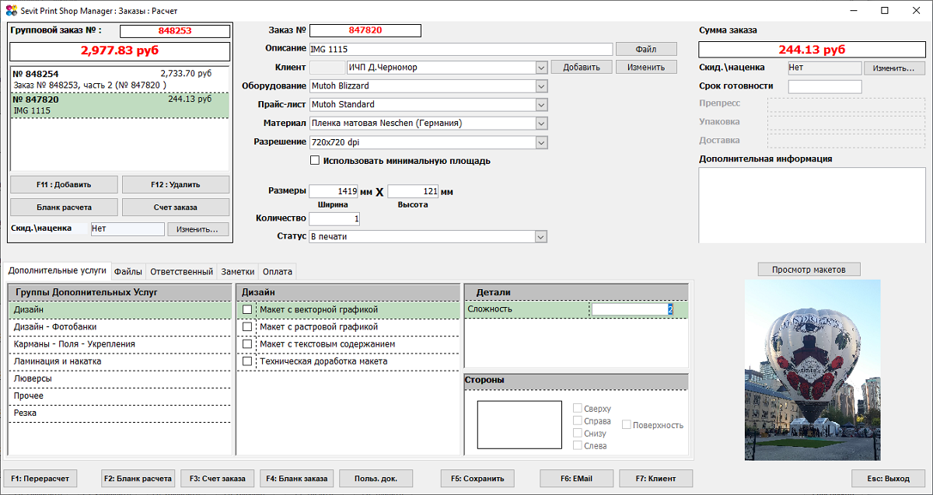Toggle the 'Поверхность' checkbox
The width and height of the screenshot is (933, 495).
(626, 424)
